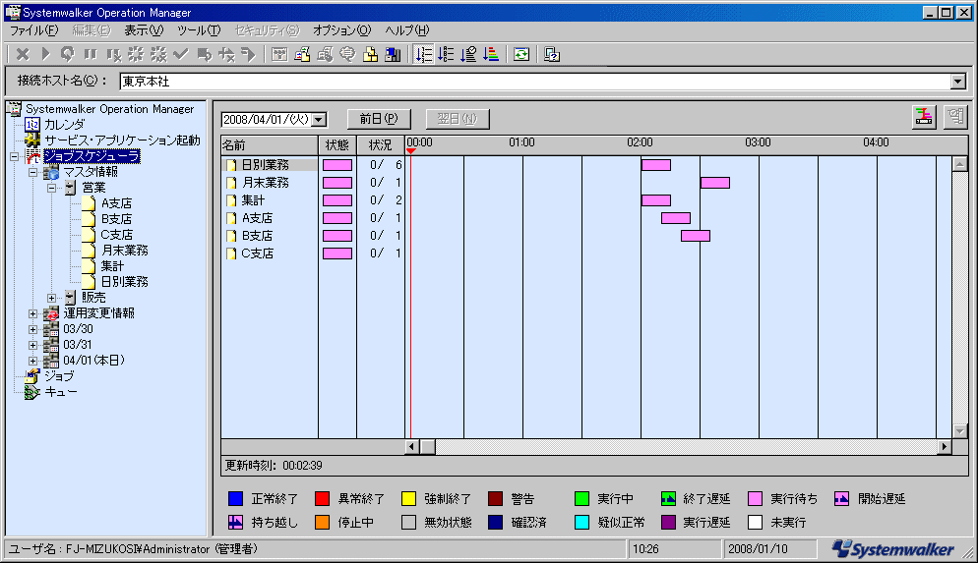Image resolution: width=978 pixels, height=563 pixels.
Task: Click the job icon beside ジョブ
Action: 31,376
